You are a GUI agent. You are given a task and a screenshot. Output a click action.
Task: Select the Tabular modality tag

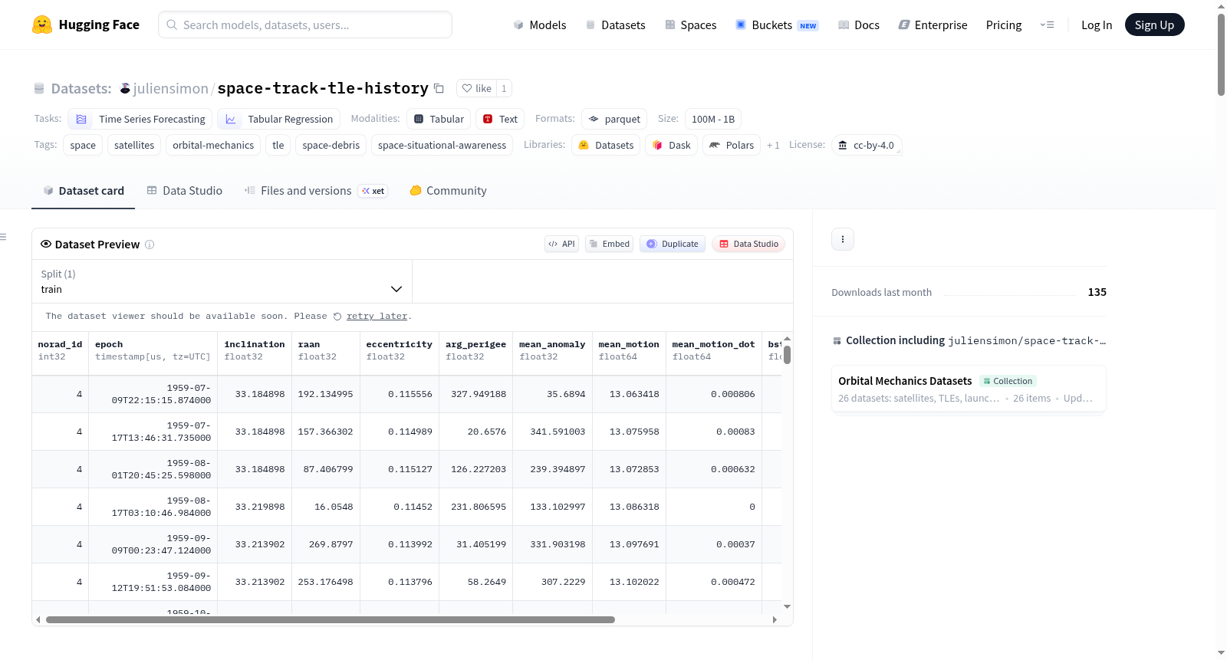click(x=439, y=119)
